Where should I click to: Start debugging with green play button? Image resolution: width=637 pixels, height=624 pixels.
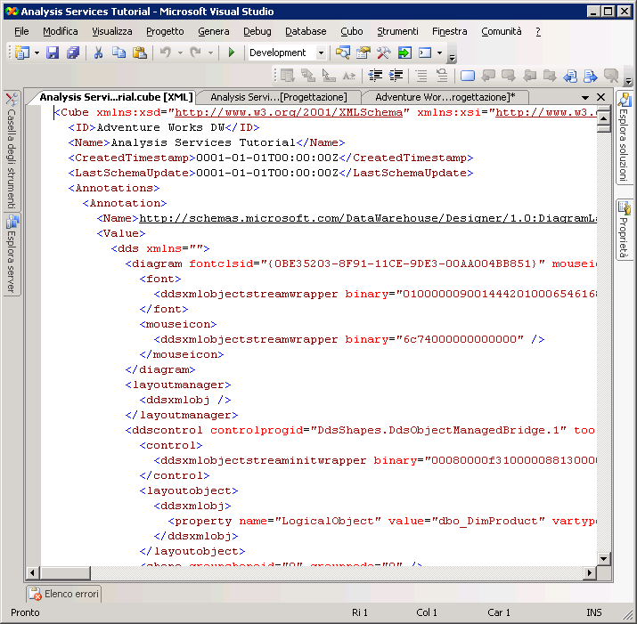232,53
